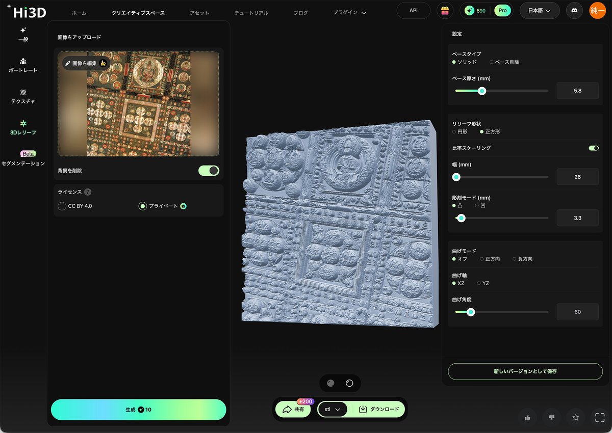Image resolution: width=612 pixels, height=433 pixels.
Task: Adjust the 曲げ角度 slider
Action: coord(502,312)
